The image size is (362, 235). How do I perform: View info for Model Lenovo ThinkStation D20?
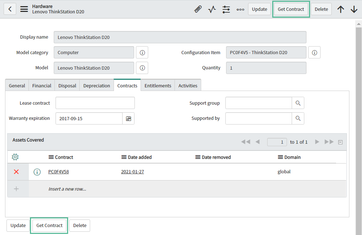[142, 68]
